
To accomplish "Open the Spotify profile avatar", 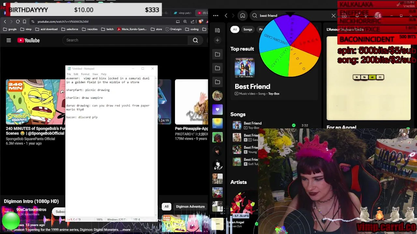I will [x=378, y=16].
